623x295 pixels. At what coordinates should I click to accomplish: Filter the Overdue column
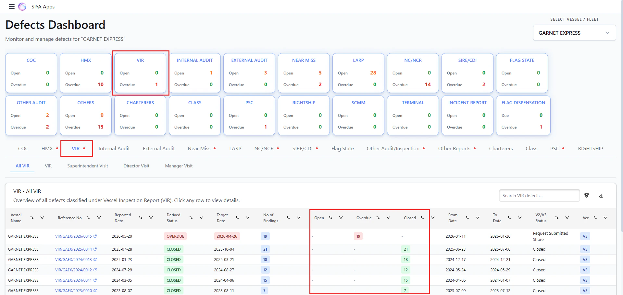[x=388, y=218]
